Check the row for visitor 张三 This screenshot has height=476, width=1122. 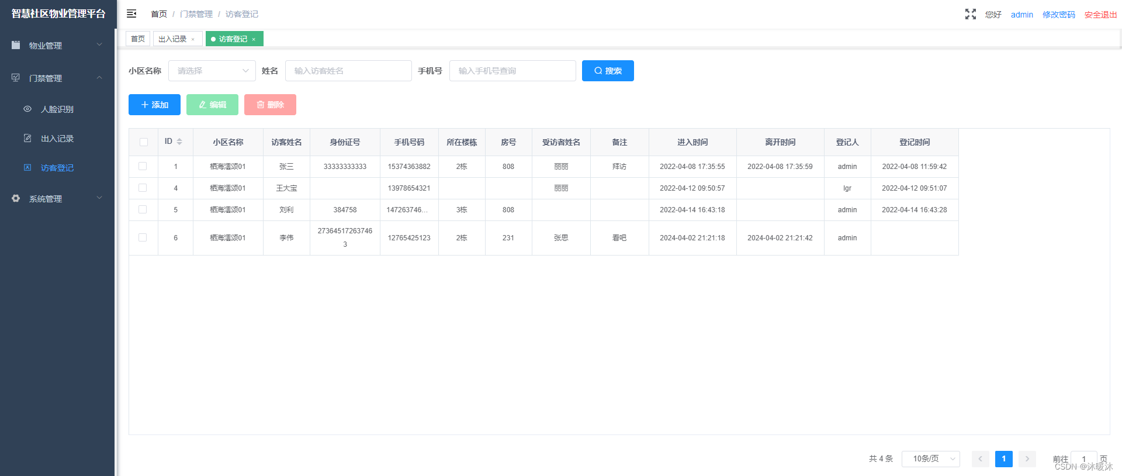143,166
